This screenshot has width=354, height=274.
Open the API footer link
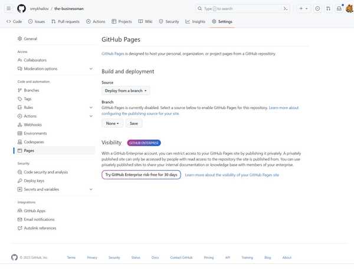228,258
